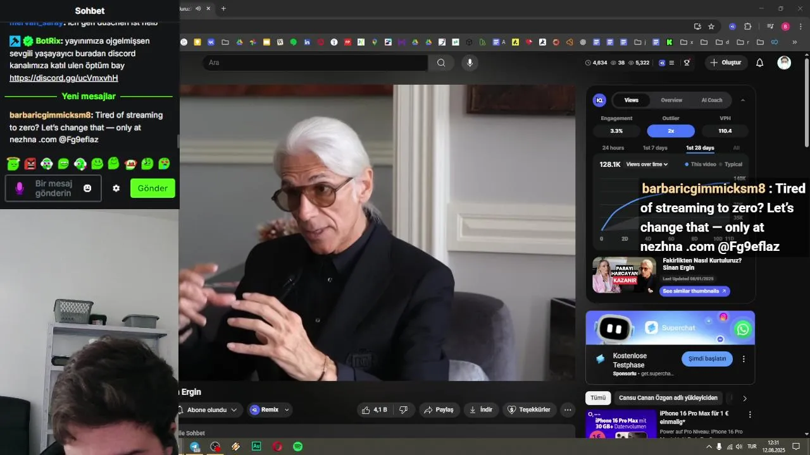The image size is (810, 455).
Task: Open the volume control in system tray
Action: 740,446
